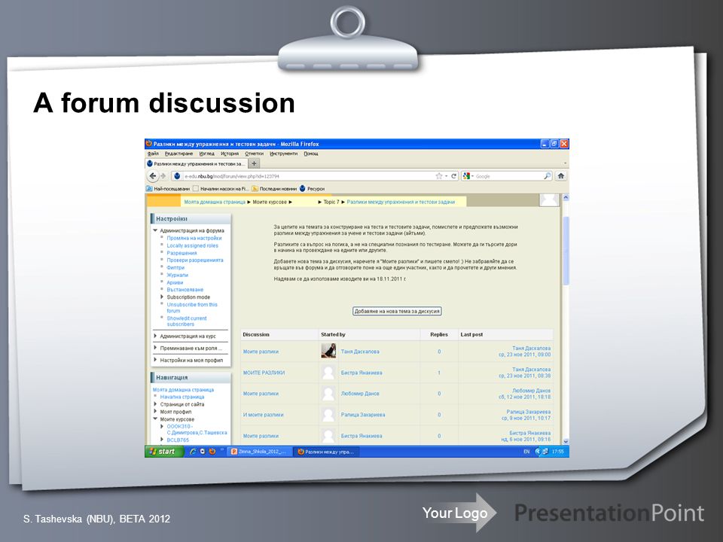Open Най-посещавани bookmarks folder

click(x=168, y=188)
